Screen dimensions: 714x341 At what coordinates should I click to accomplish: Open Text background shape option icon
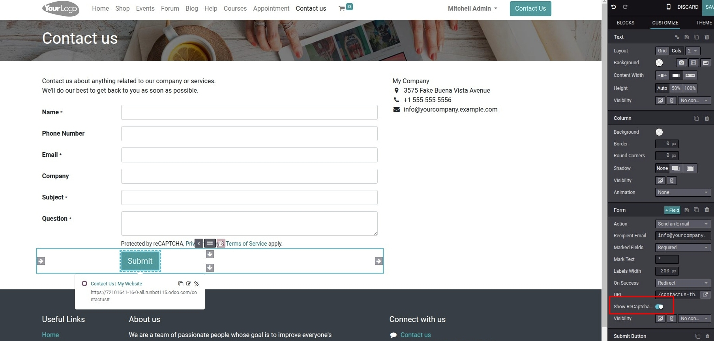tap(706, 63)
